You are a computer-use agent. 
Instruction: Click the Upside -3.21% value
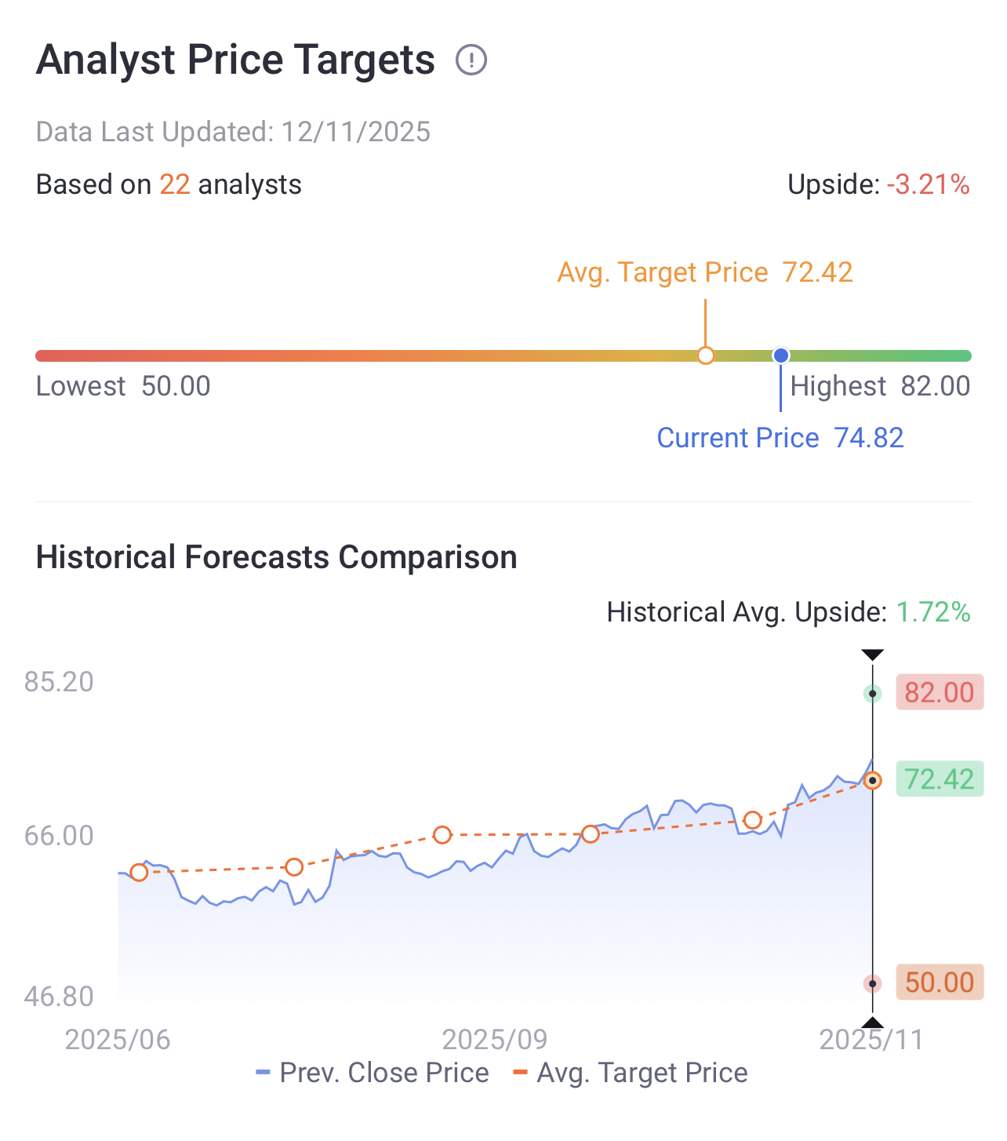tap(928, 184)
